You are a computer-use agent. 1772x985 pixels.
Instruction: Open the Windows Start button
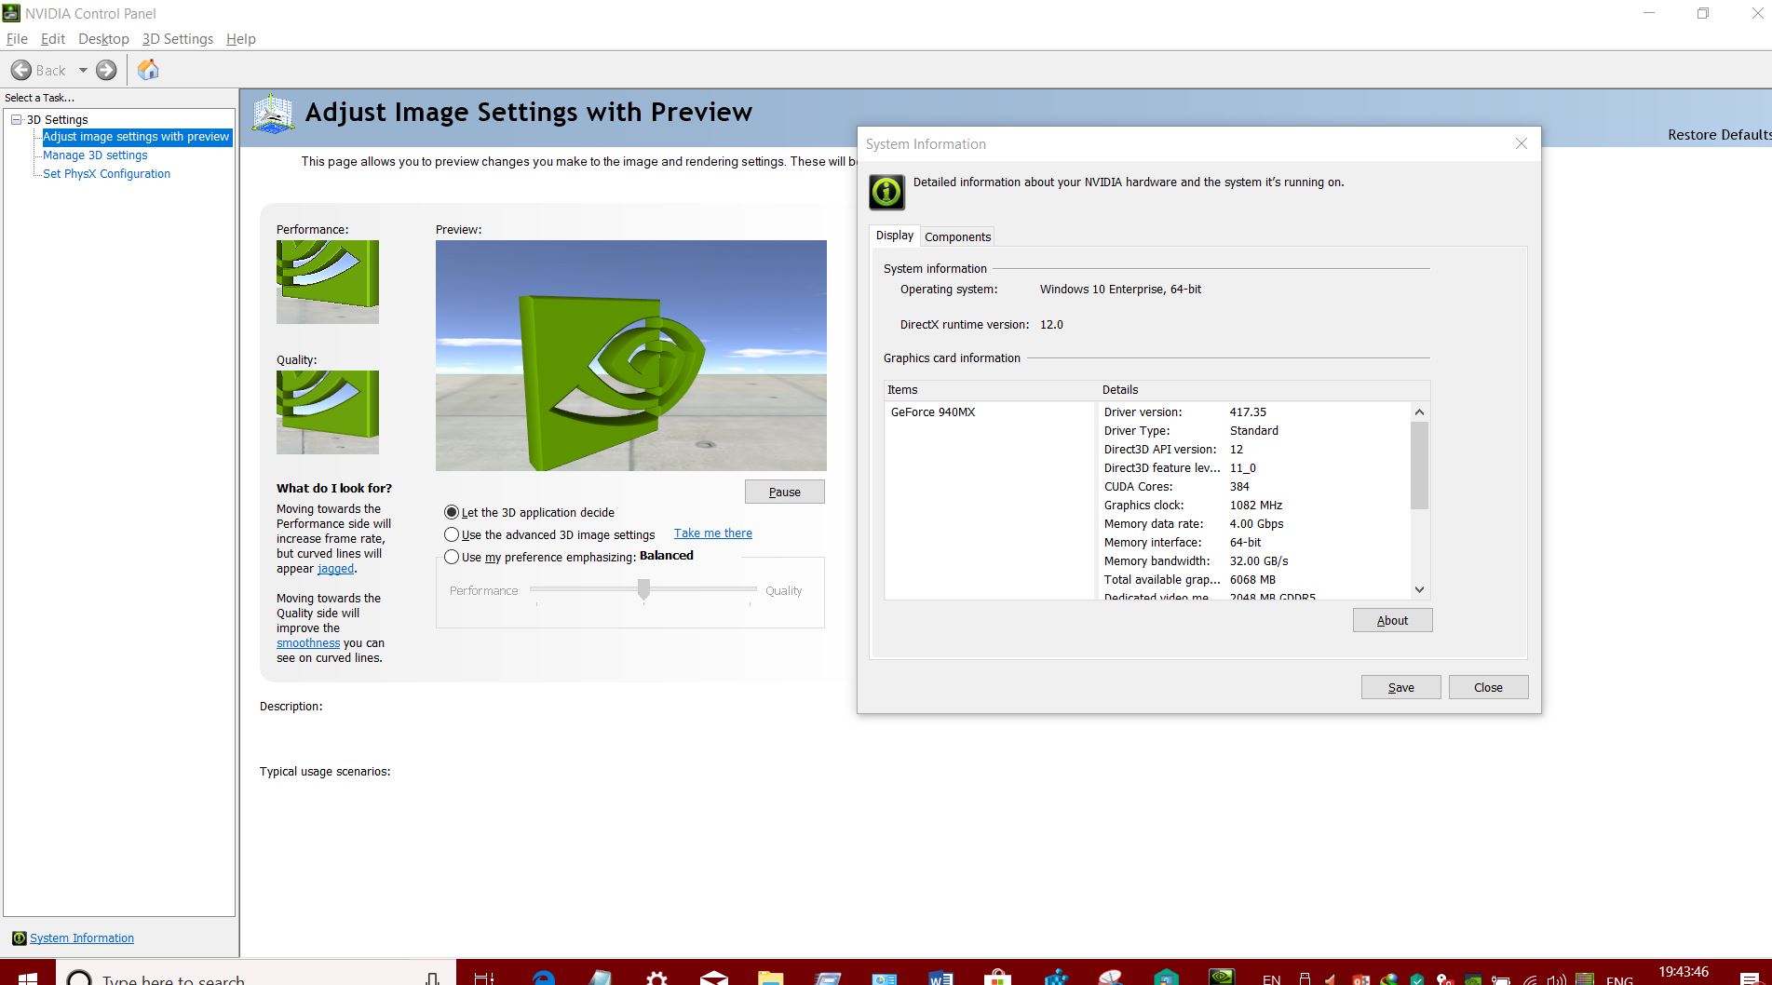[27, 978]
